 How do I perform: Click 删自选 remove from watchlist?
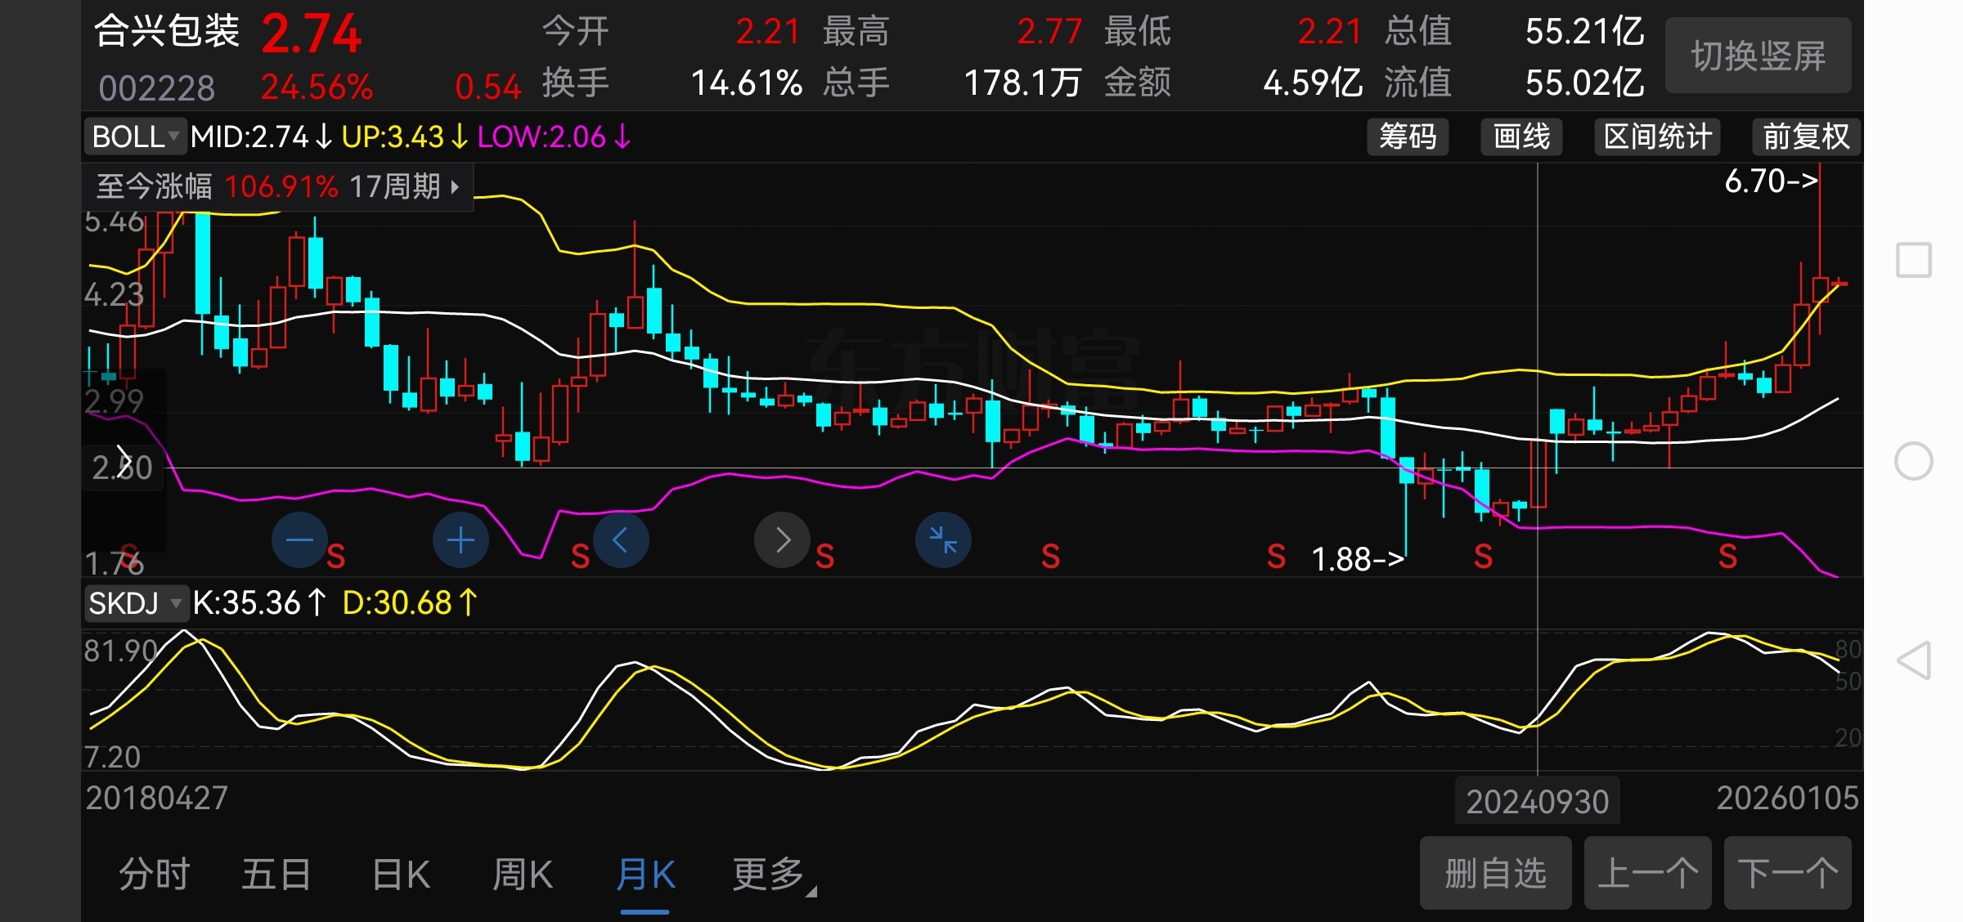point(1495,873)
